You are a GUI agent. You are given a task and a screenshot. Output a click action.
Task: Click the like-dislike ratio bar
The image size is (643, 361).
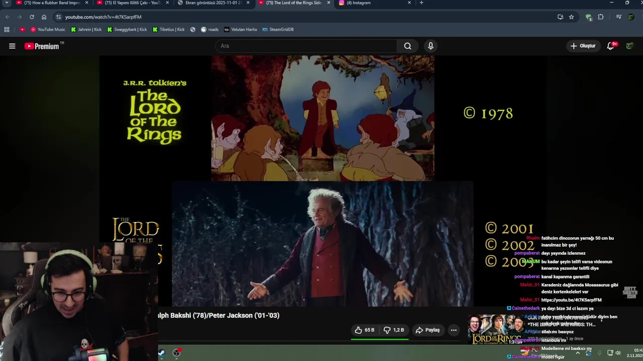(x=380, y=339)
